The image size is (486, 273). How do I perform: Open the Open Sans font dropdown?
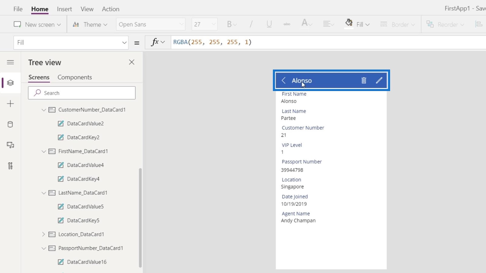point(151,24)
